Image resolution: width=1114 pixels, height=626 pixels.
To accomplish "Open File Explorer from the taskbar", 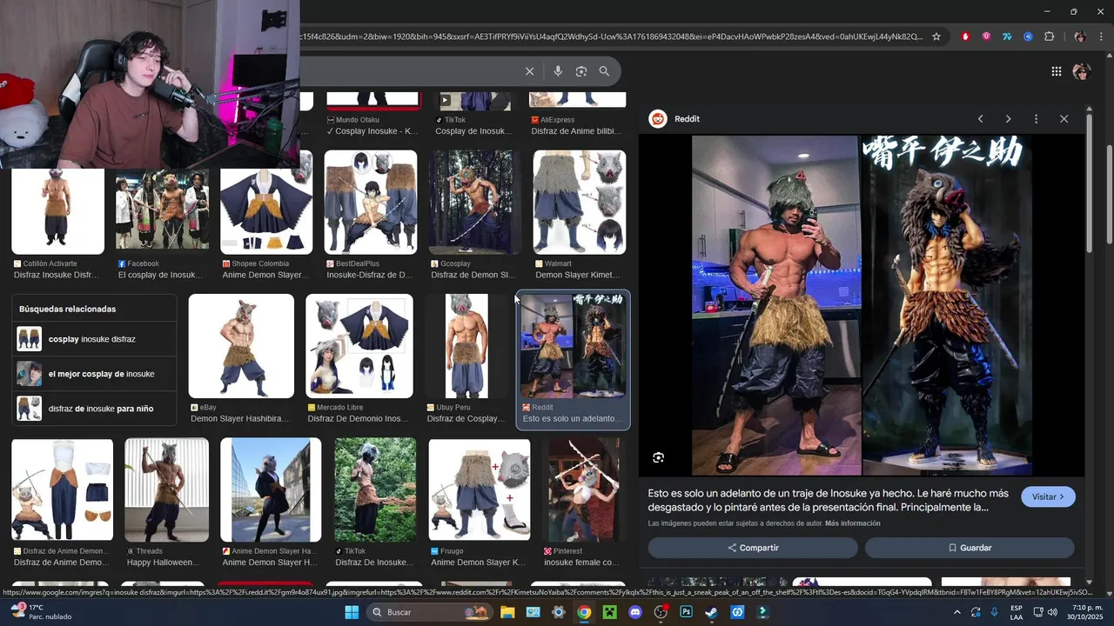I will (x=507, y=612).
